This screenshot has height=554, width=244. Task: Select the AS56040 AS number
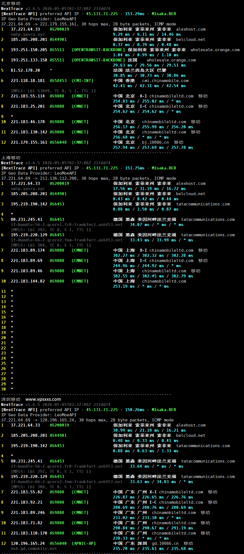58,543
